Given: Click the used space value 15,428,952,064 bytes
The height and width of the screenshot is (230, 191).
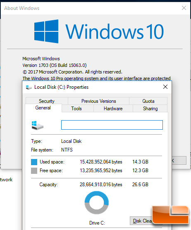Looking at the screenshot, I should point(101,162).
